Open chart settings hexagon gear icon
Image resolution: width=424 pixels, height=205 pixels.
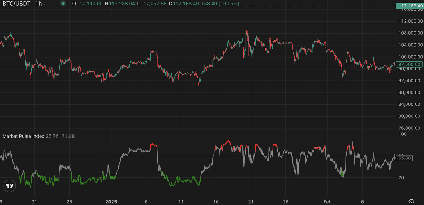411,201
